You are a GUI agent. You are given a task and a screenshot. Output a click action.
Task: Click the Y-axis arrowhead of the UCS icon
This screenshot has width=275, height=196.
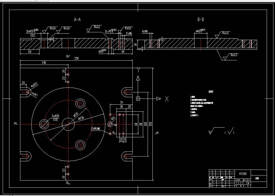click(x=138, y=78)
